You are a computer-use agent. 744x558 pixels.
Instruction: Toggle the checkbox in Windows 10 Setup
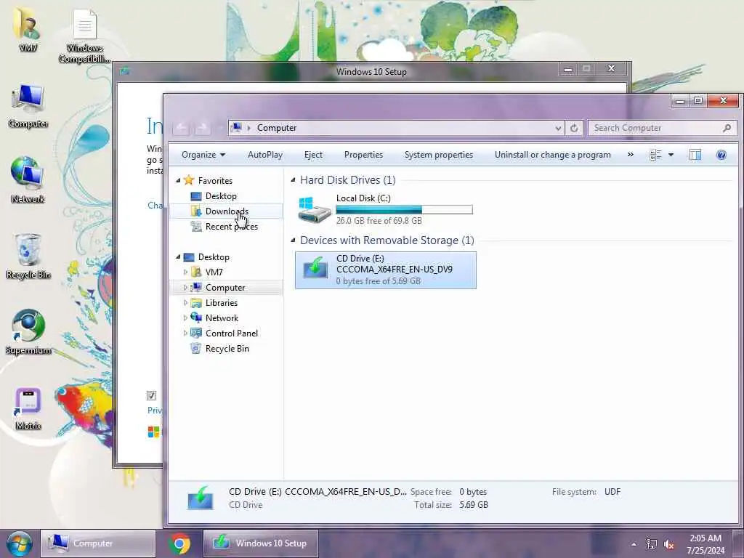pos(151,395)
